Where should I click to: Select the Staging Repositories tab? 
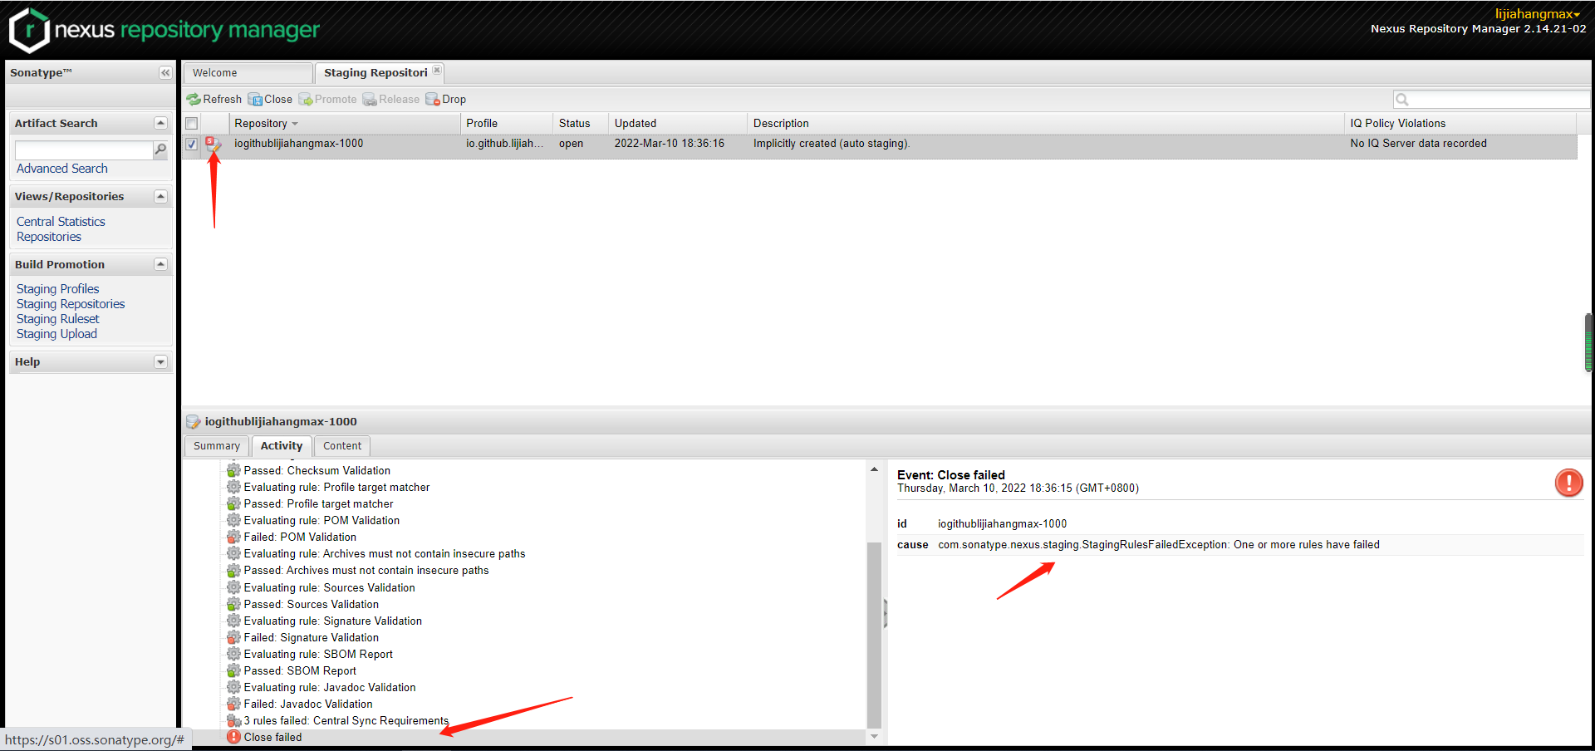click(x=379, y=73)
